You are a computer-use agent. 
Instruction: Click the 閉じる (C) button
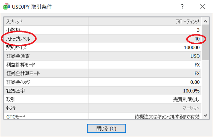(106, 128)
